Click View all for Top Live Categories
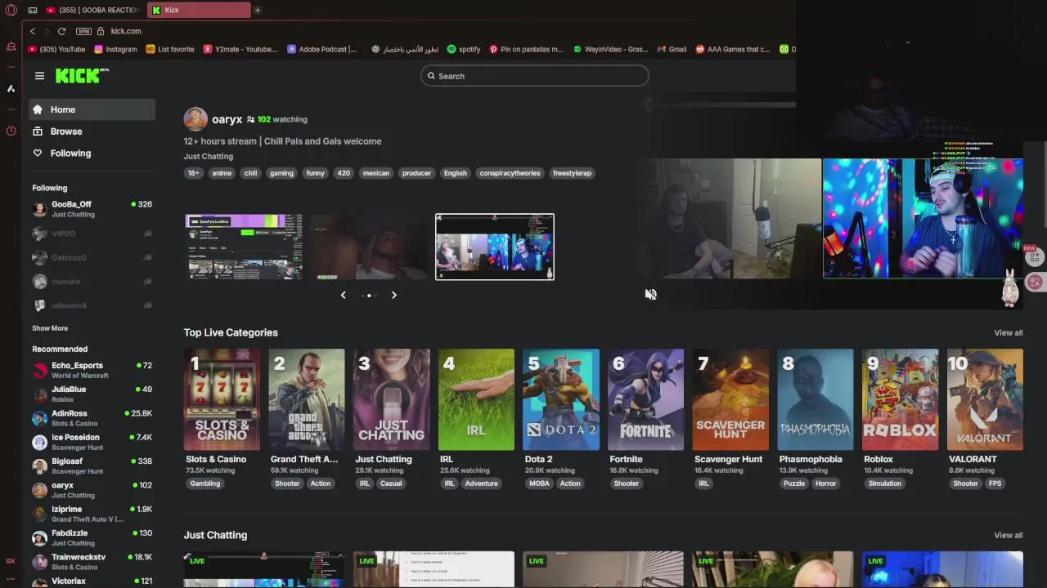Screen dimensions: 1047x588 [1008, 332]
